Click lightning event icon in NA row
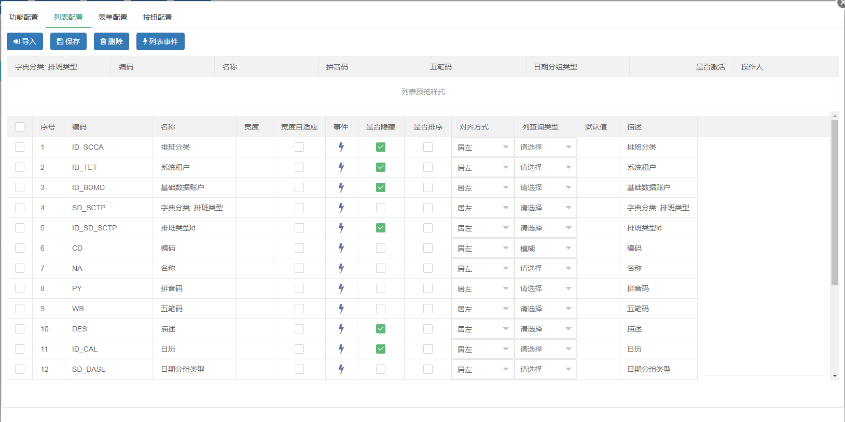 click(341, 268)
